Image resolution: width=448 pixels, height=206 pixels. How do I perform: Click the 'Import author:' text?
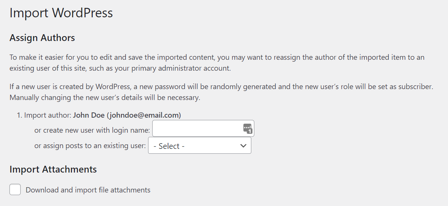click(x=48, y=115)
